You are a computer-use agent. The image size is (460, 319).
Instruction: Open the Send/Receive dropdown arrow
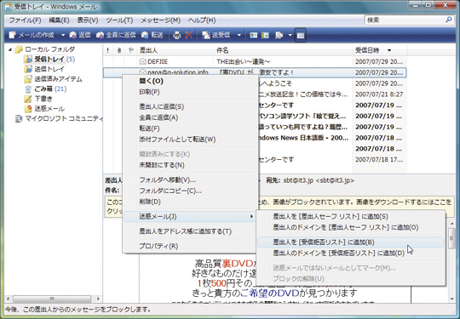239,35
